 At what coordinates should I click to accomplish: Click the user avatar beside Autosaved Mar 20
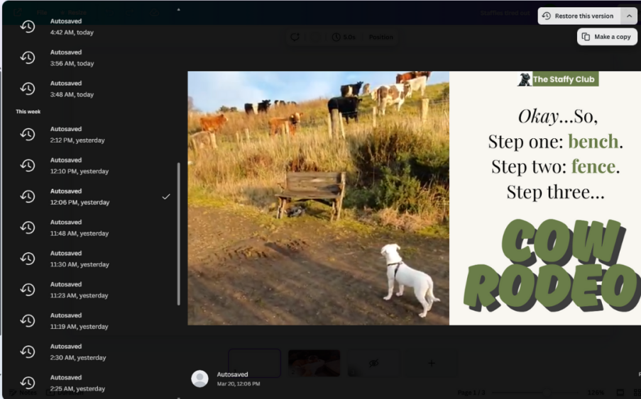click(x=199, y=378)
